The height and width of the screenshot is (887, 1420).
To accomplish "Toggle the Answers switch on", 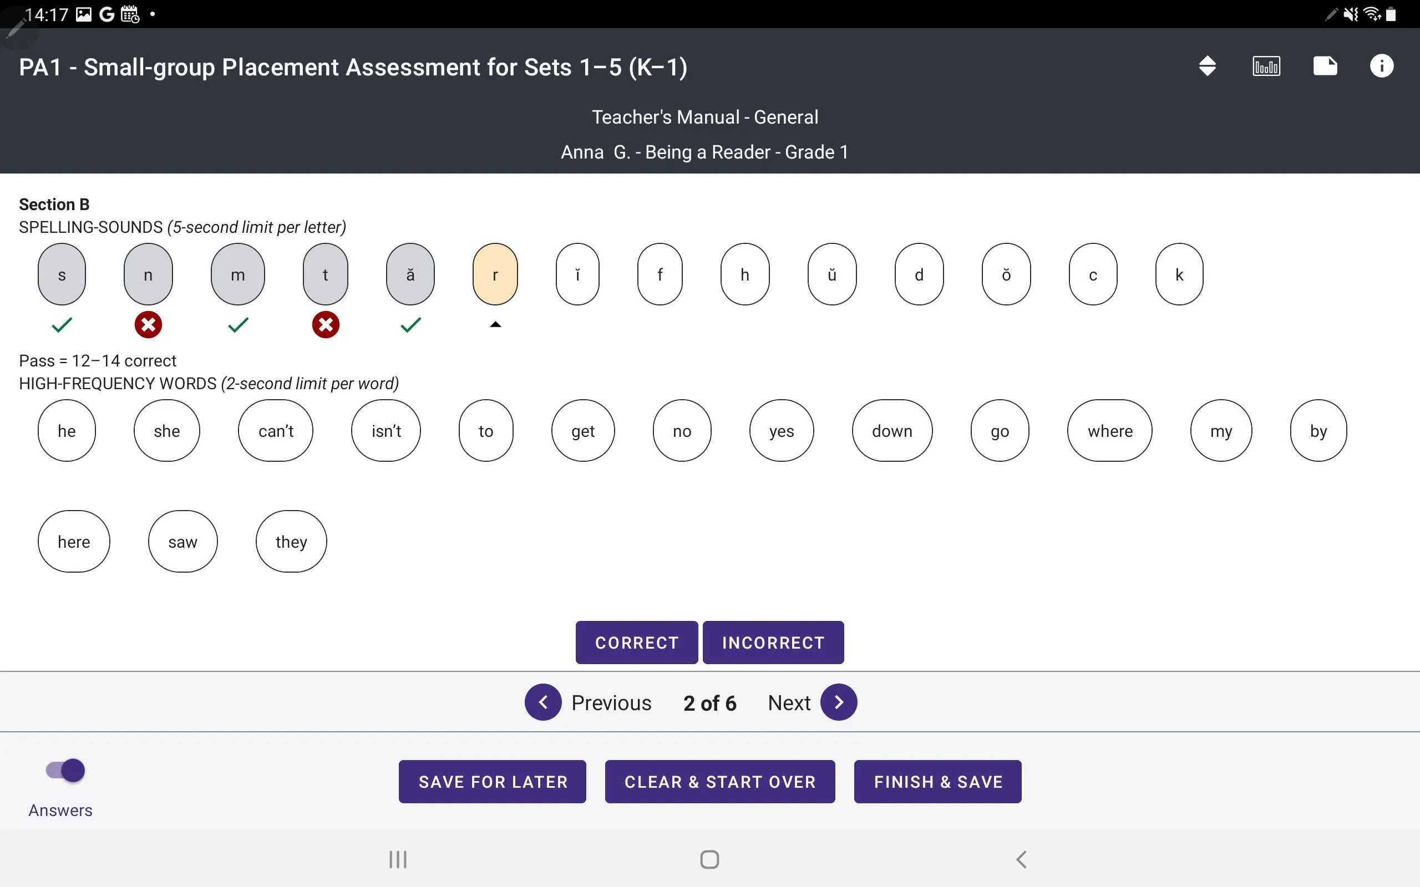I will point(63,769).
